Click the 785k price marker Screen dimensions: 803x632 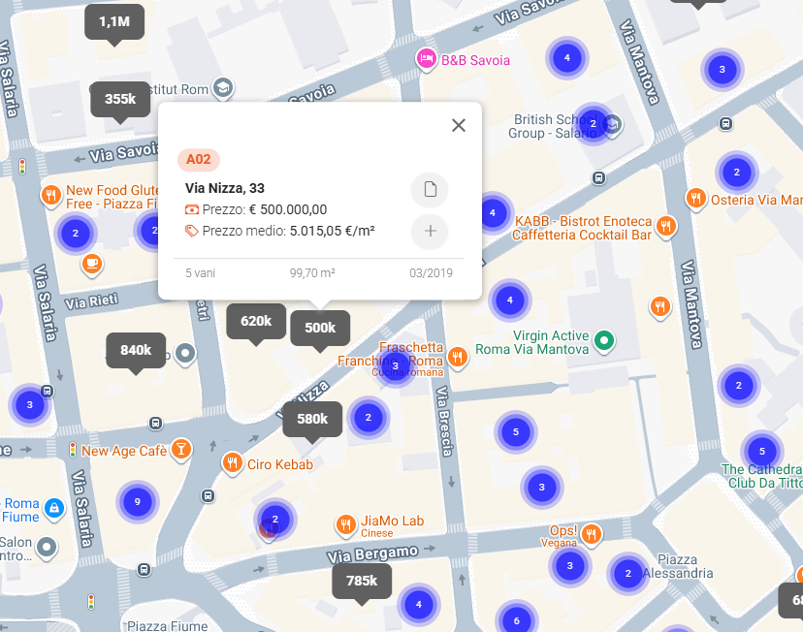[362, 581]
